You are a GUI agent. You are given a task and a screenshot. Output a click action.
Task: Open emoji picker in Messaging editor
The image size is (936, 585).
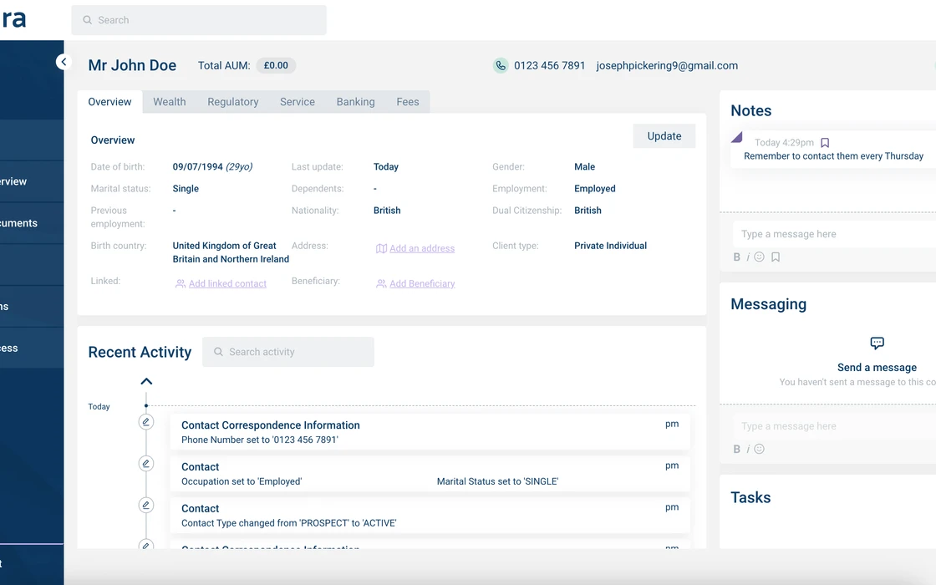pos(760,449)
